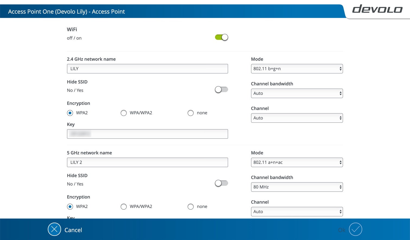Viewport: 410px width, 240px height.
Task: Toggle Hide SSID for 2.4 GHz network
Action: pyautogui.click(x=222, y=89)
